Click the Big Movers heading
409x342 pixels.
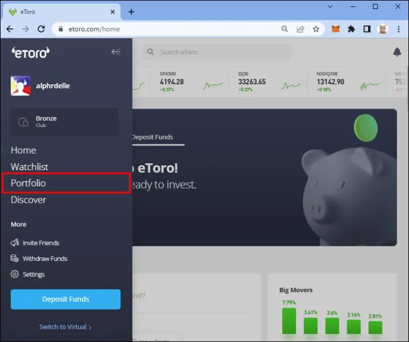296,290
